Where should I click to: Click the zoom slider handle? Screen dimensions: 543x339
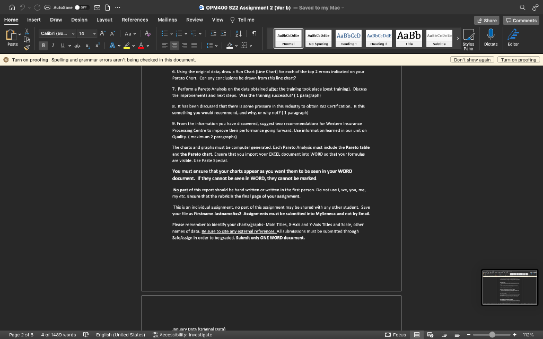point(492,335)
